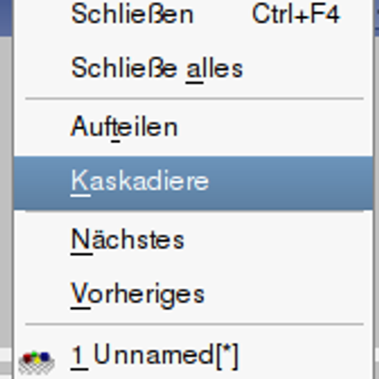Select Vorheriges in the window menu
Screen dimensions: 379x379
[x=193, y=295]
